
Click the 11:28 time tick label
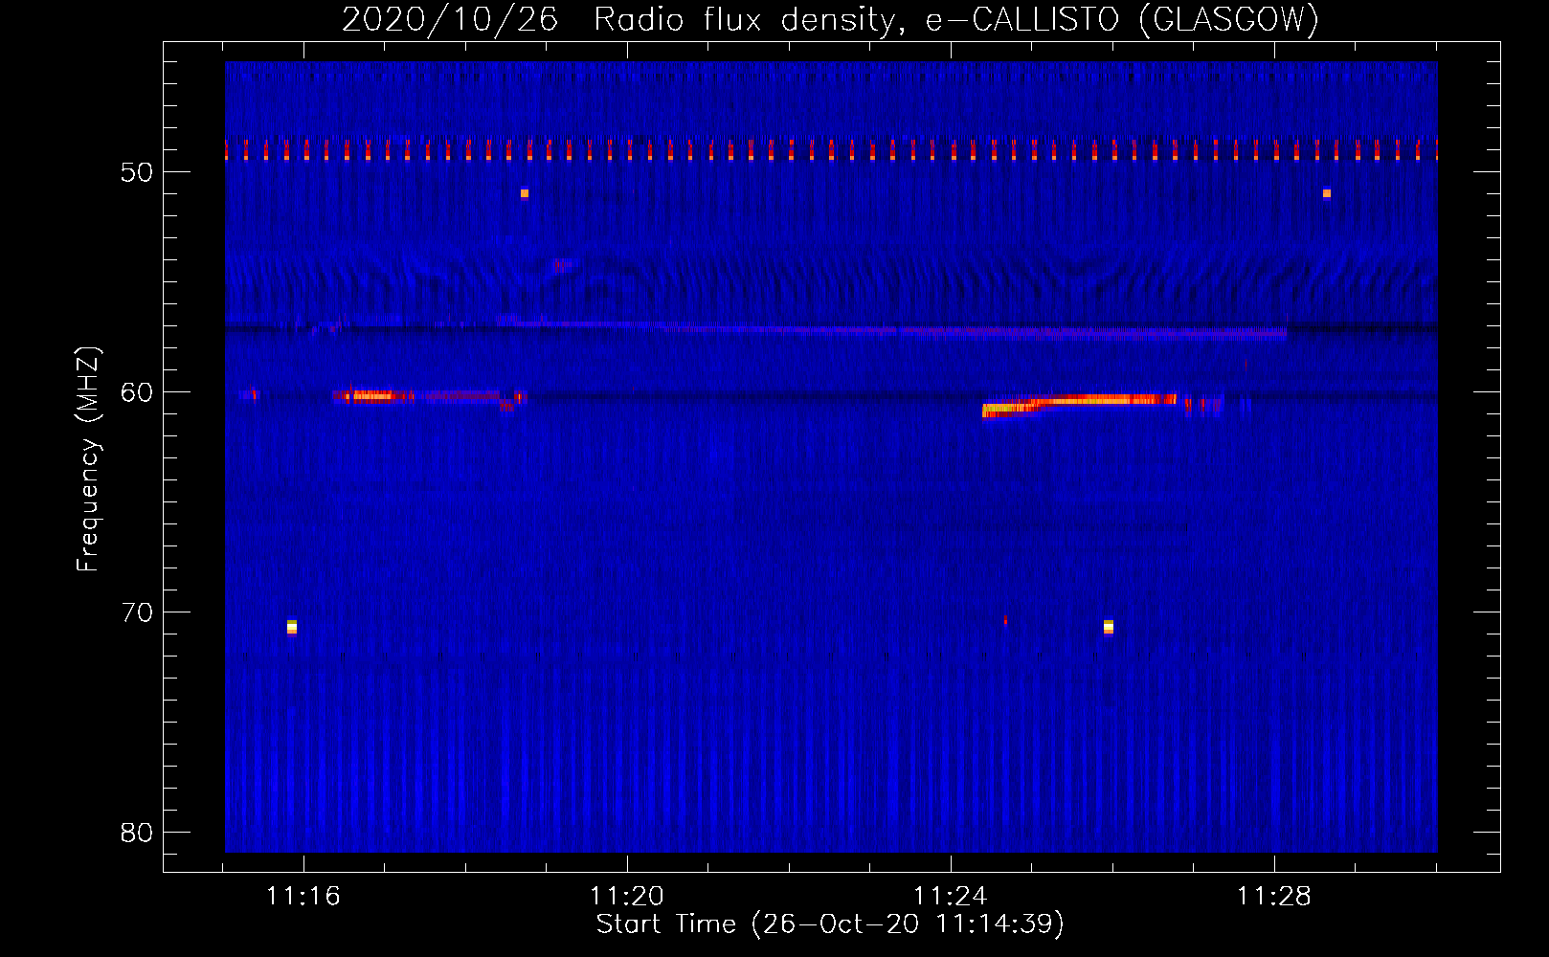pos(1274,897)
